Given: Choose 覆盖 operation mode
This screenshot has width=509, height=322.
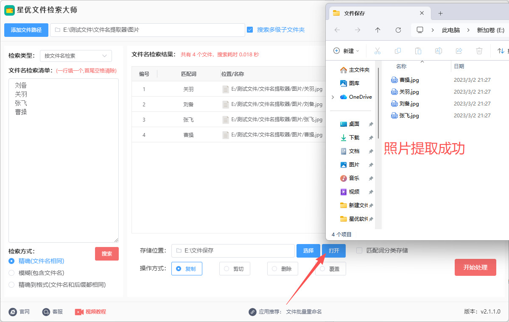Looking at the screenshot, I should 330,269.
